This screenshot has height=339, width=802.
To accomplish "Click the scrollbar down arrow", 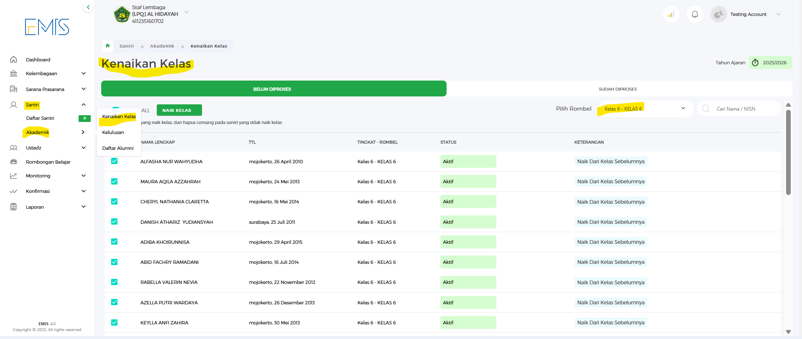I will [x=788, y=332].
